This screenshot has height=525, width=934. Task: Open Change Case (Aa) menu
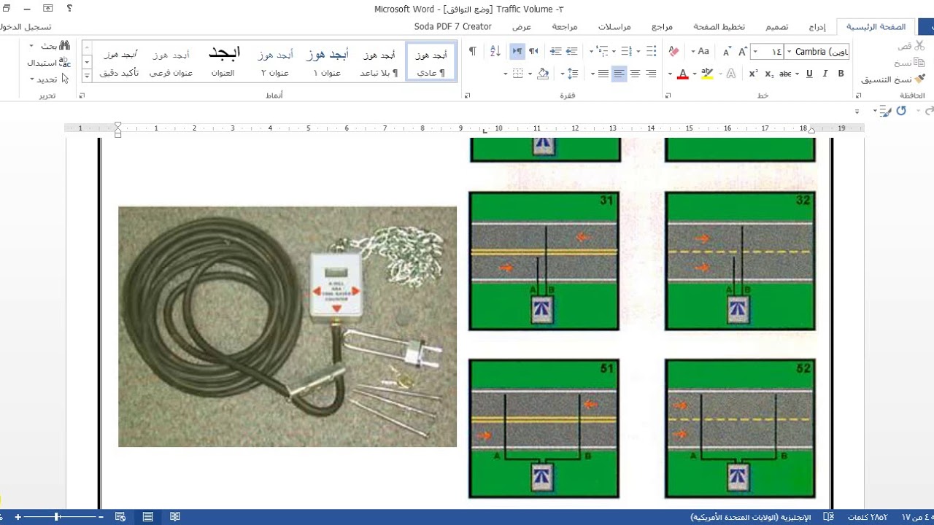[702, 52]
